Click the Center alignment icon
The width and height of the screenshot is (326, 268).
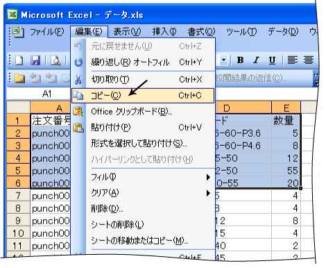[x=309, y=60]
